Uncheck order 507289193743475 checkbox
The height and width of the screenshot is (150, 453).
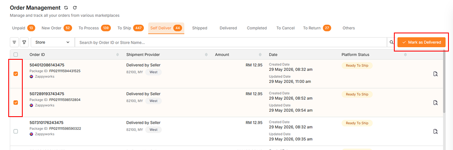coord(16,103)
